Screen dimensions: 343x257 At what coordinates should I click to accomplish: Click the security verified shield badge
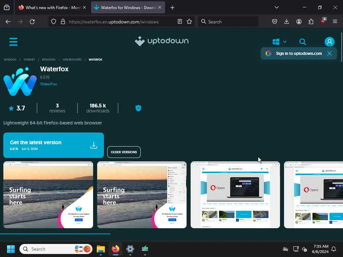pos(138,108)
